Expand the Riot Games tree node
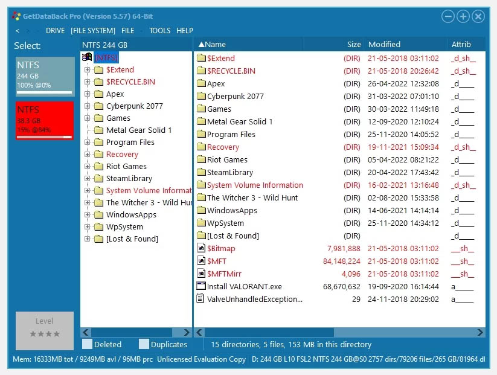 tap(87, 167)
